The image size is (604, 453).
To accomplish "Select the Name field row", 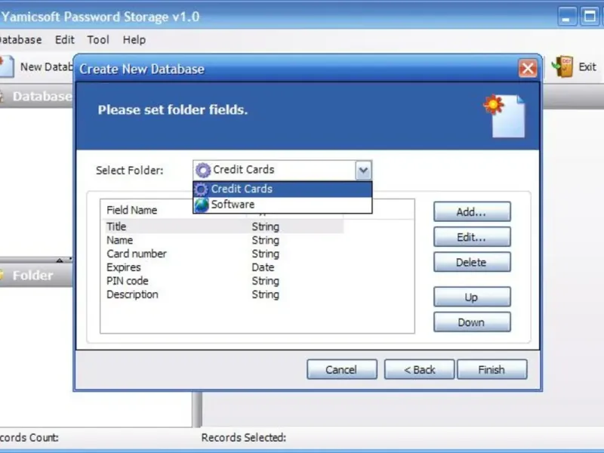I will click(223, 240).
